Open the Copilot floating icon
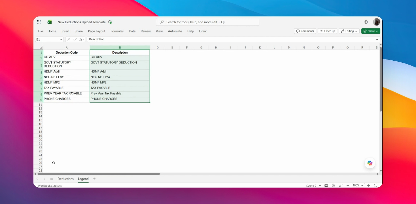The width and height of the screenshot is (416, 204). [x=370, y=163]
